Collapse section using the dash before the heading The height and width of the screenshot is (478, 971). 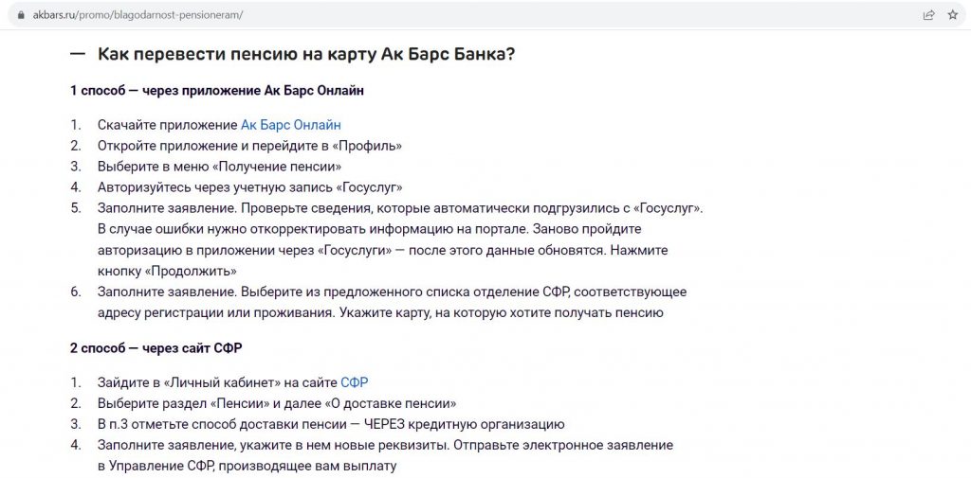tap(78, 54)
